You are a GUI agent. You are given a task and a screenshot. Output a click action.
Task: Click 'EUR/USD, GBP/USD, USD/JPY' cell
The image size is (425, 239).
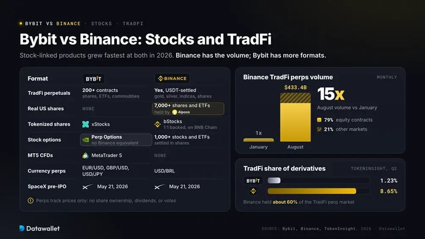pos(106,171)
